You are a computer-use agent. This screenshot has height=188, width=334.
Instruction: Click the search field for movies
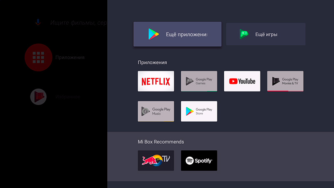point(78,23)
